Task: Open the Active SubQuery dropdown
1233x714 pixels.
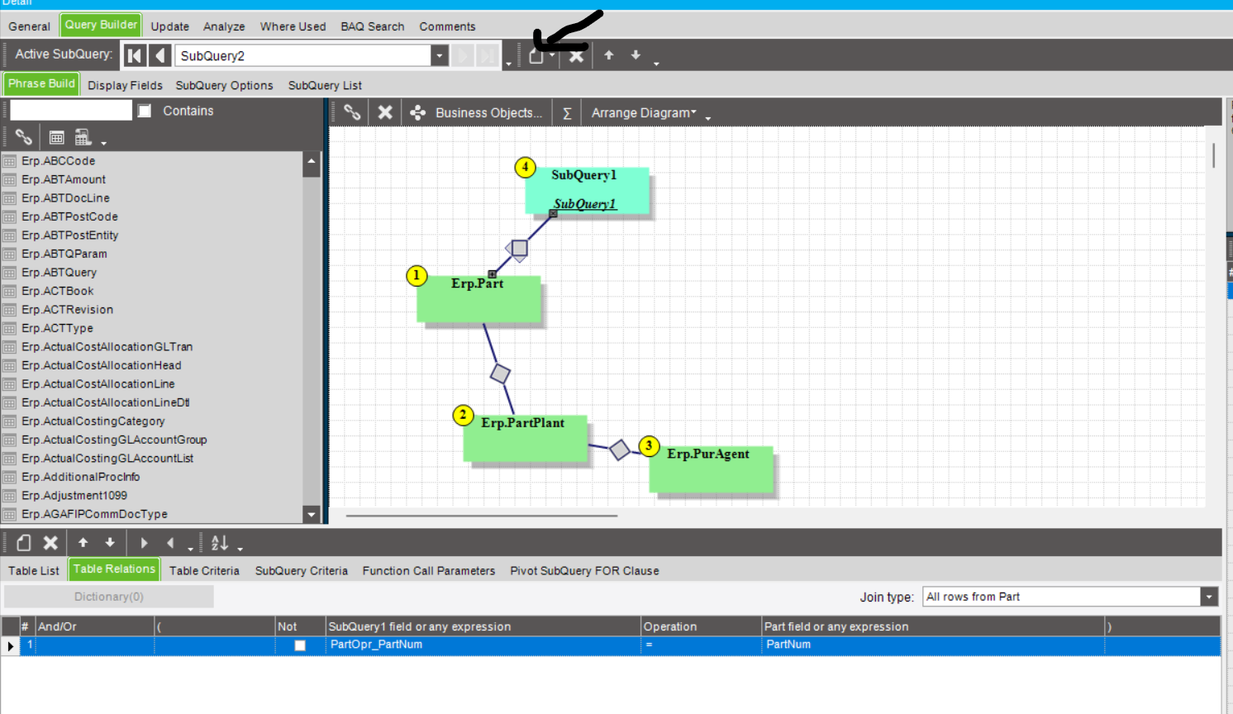Action: coord(440,55)
